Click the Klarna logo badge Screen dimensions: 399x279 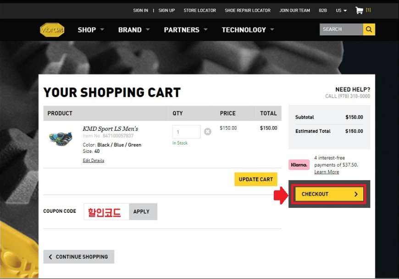click(299, 165)
